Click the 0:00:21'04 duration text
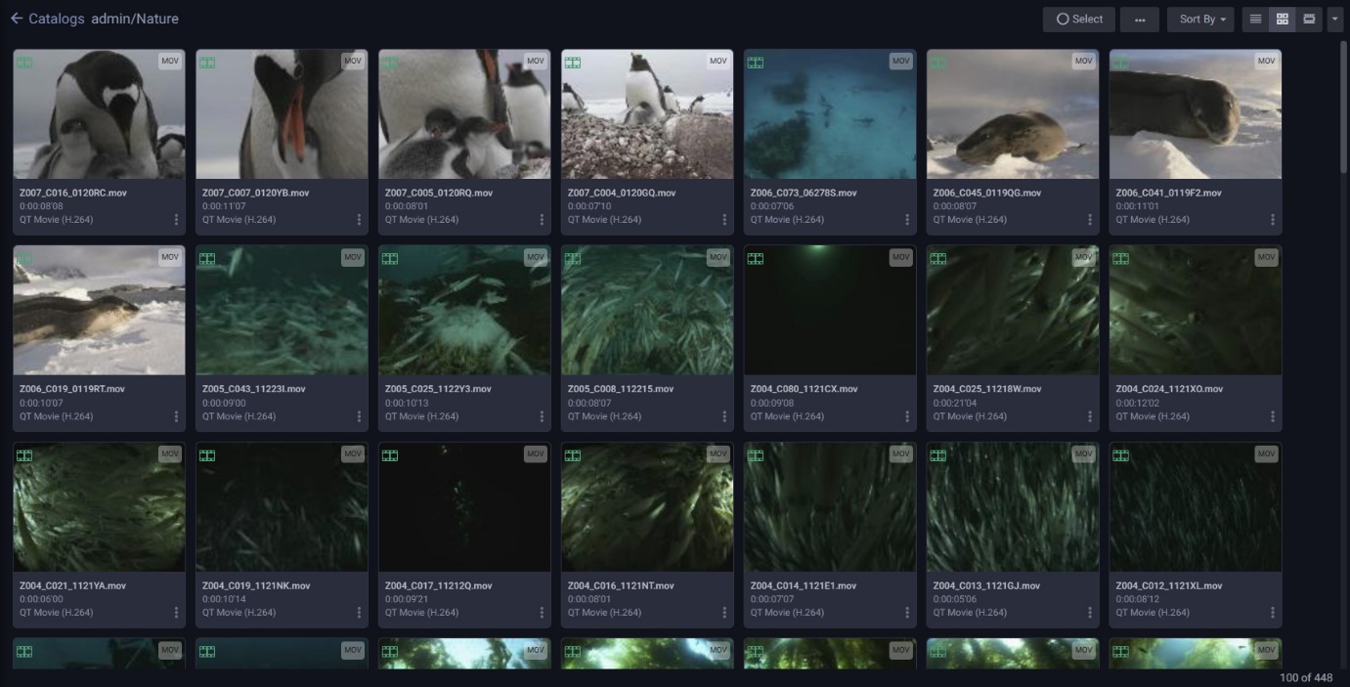This screenshot has height=687, width=1350. (953, 403)
